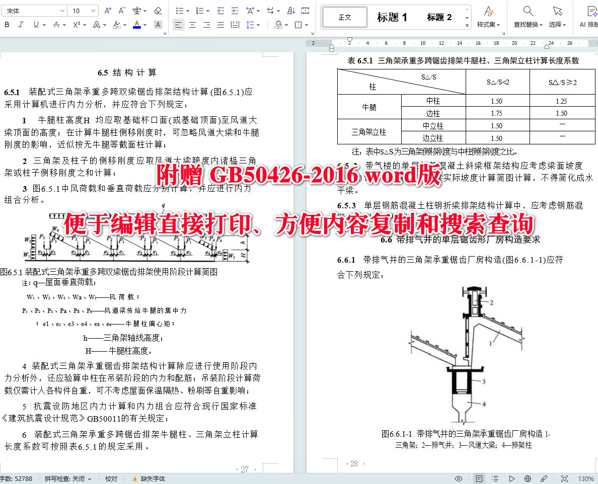Screen dimensions: 598x484
Task: Insert a bulleted list
Action: 180,11
